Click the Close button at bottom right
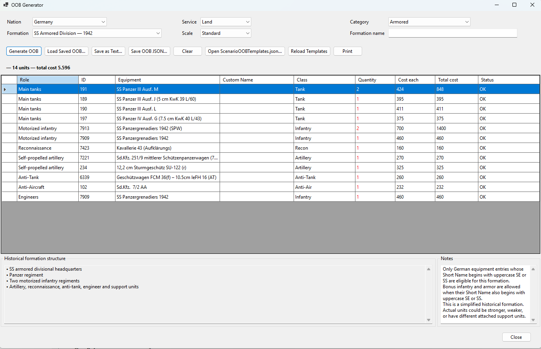The width and height of the screenshot is (541, 349). [x=516, y=337]
